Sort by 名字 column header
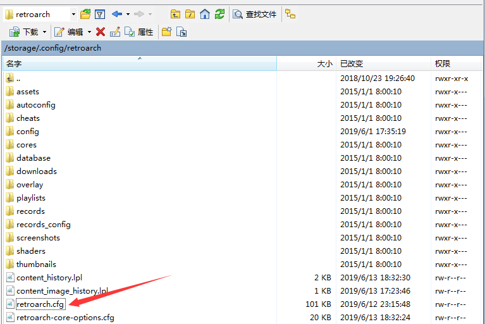The width and height of the screenshot is (485, 324). click(140, 64)
